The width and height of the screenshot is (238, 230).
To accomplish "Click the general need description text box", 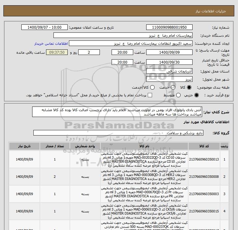I will coord(117,112).
